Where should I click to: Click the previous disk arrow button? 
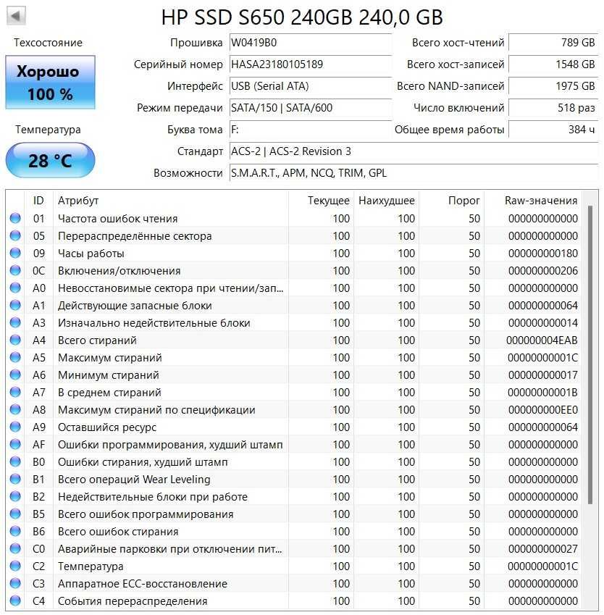tap(16, 16)
